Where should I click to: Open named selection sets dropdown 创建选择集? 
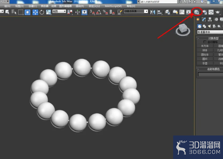pos(136,11)
